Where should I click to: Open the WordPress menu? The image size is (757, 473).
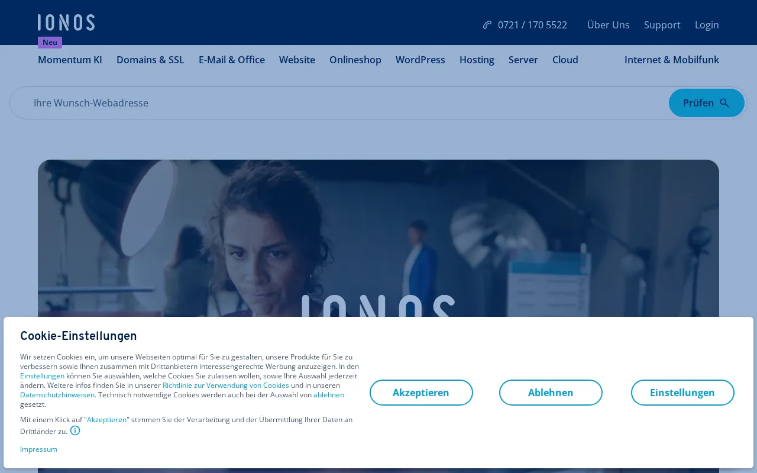coord(420,60)
